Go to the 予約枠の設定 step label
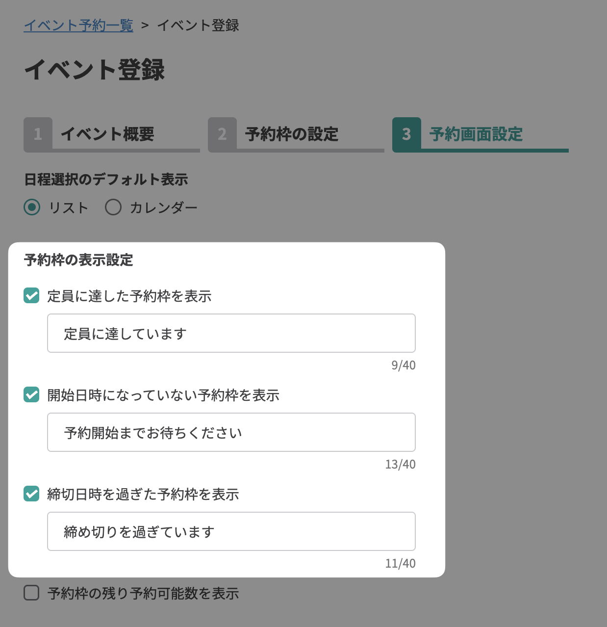This screenshot has height=627, width=607. pos(292,134)
